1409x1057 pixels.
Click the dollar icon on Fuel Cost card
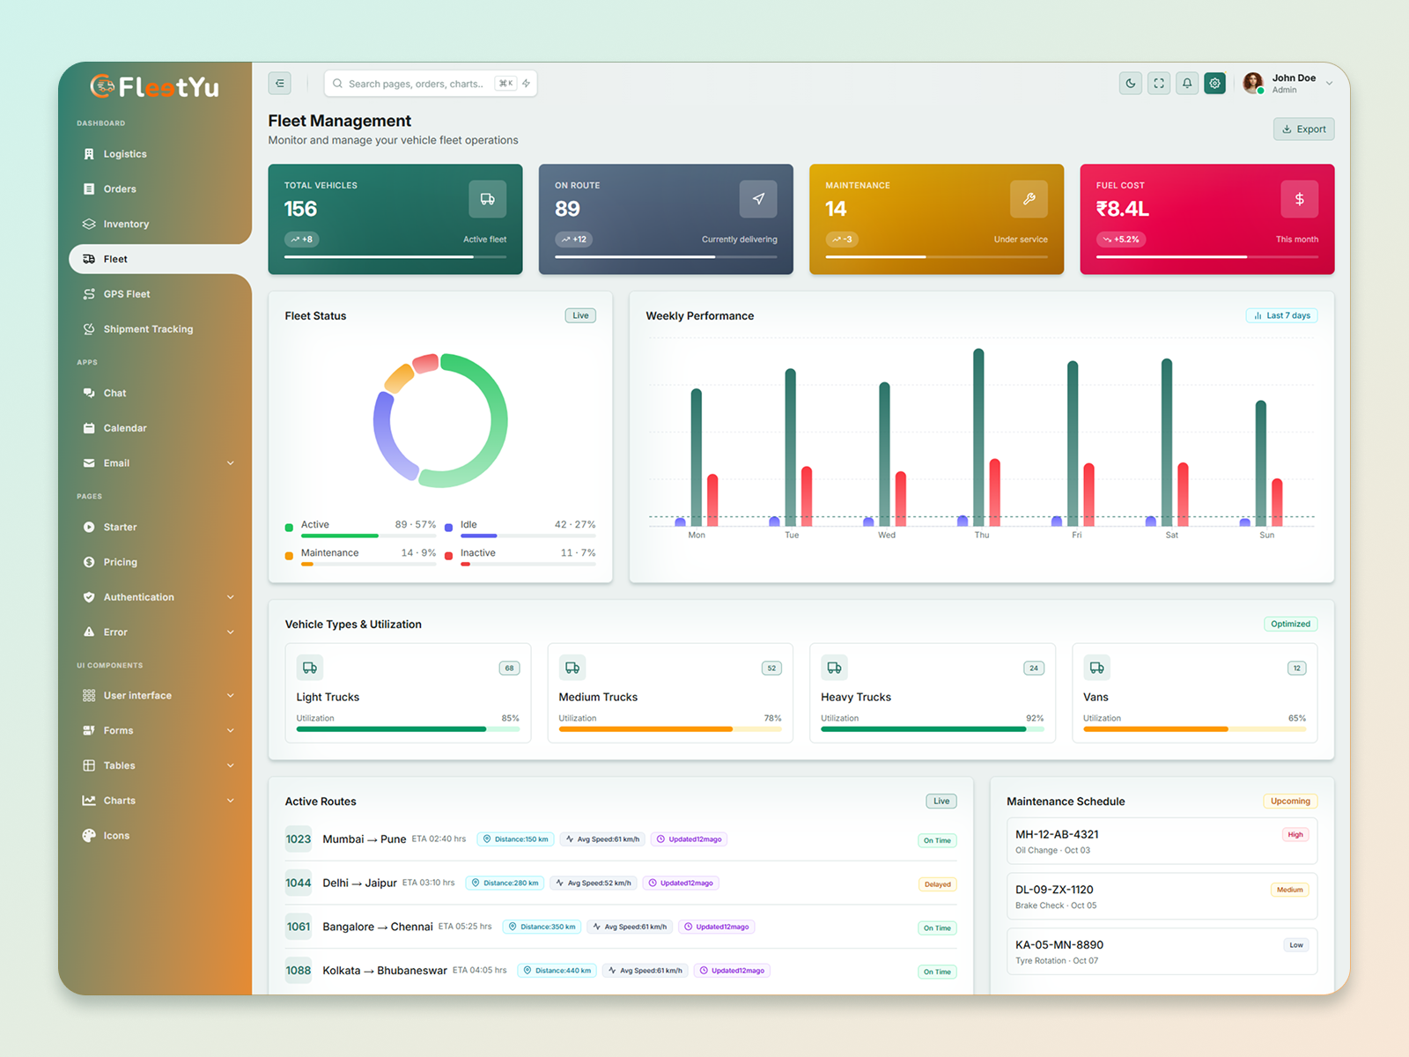(1300, 199)
